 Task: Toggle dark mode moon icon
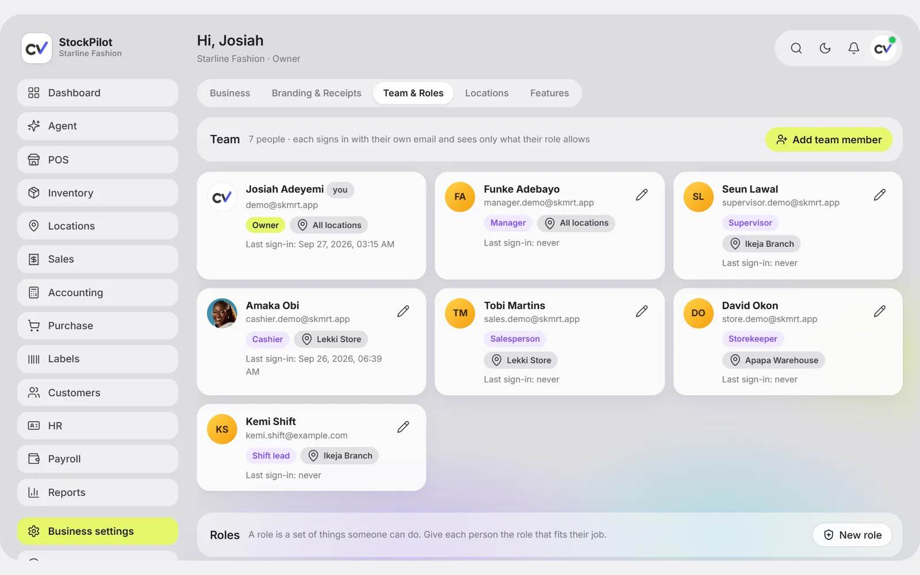(825, 48)
